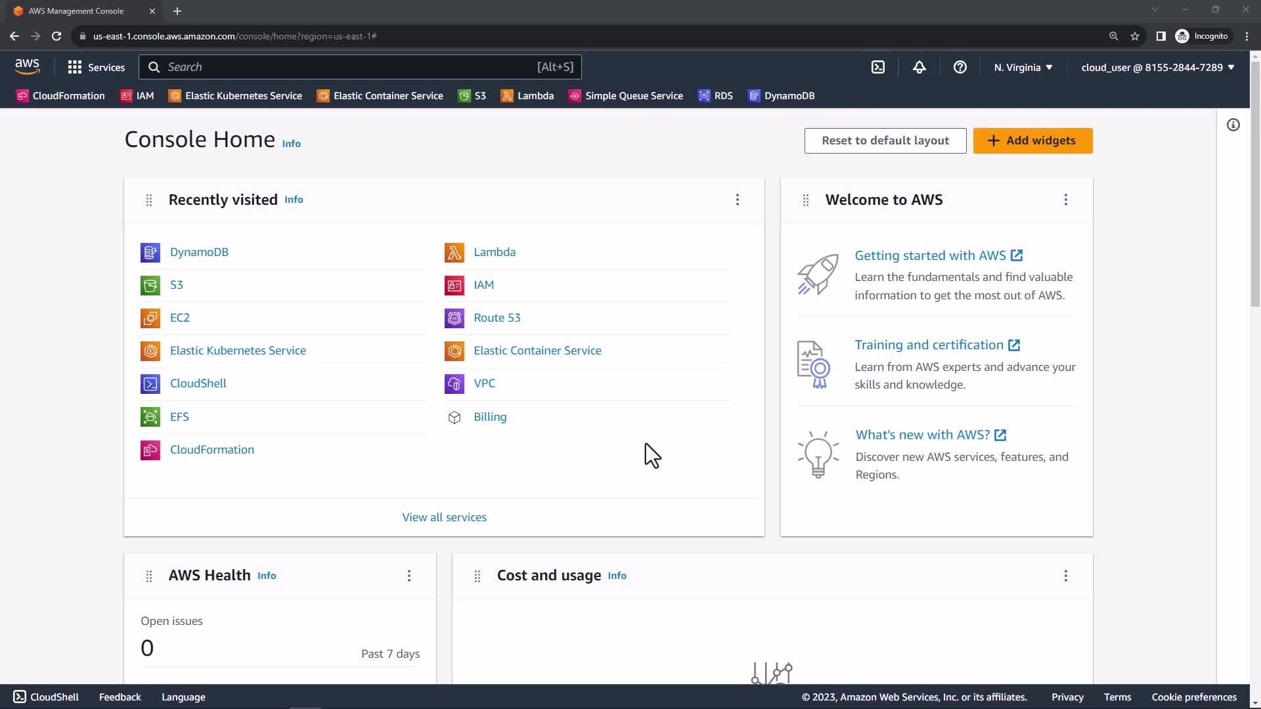Click the notifications bell icon

coord(919,67)
